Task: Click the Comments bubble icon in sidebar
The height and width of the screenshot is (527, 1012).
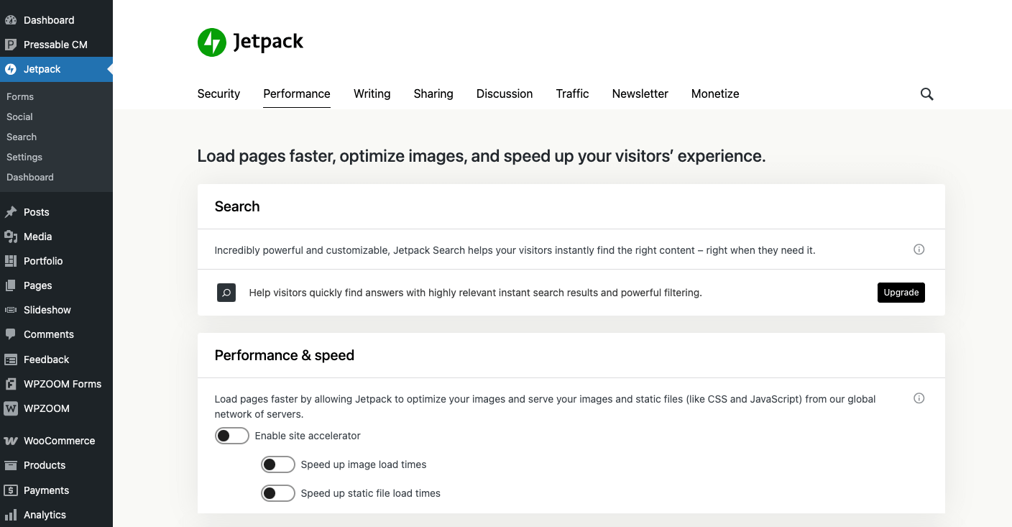Action: (x=11, y=334)
